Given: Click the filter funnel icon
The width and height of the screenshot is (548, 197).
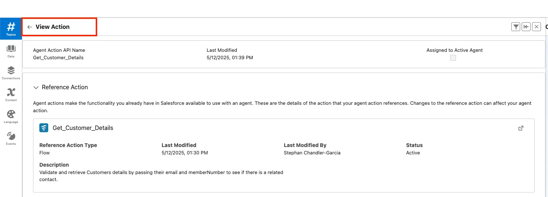Looking at the screenshot, I should pyautogui.click(x=515, y=27).
